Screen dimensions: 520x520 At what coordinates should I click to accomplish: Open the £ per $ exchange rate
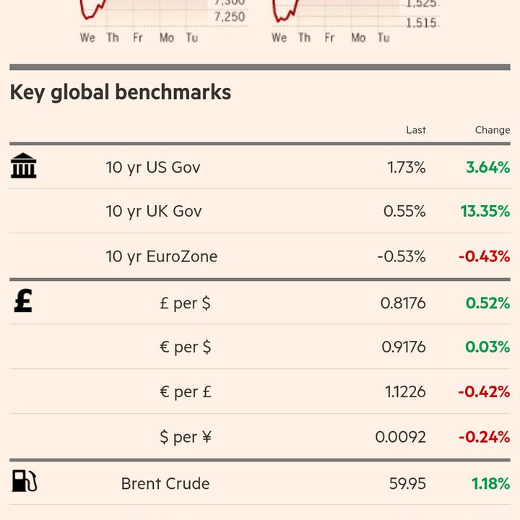pyautogui.click(x=185, y=303)
